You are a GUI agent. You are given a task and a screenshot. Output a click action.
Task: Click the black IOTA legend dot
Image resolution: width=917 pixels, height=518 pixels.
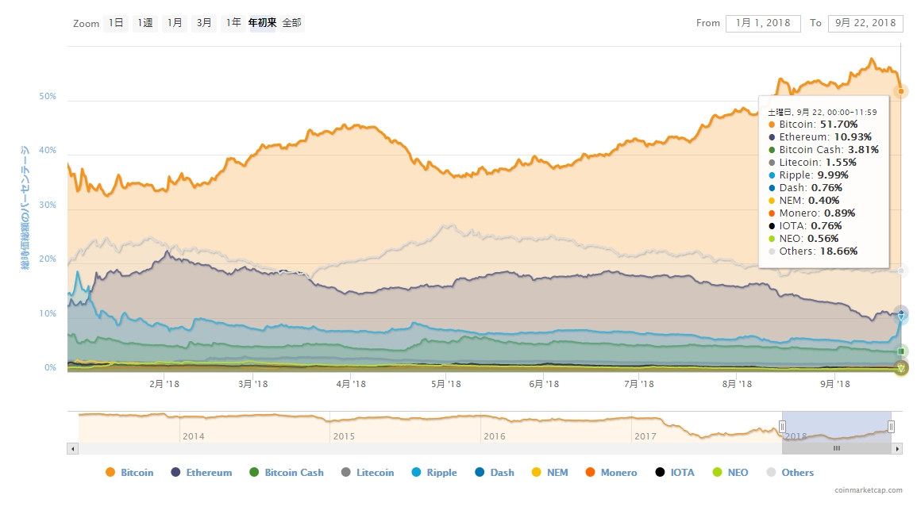coord(660,473)
